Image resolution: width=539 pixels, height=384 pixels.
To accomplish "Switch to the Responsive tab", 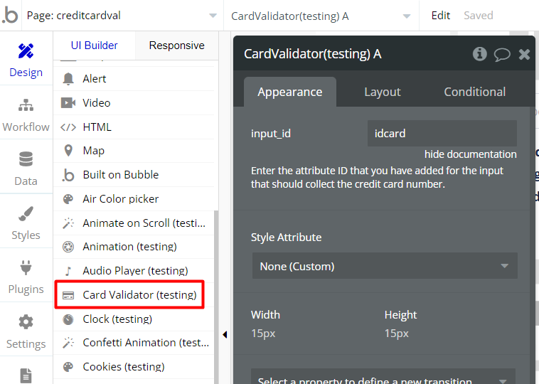I will click(x=176, y=46).
